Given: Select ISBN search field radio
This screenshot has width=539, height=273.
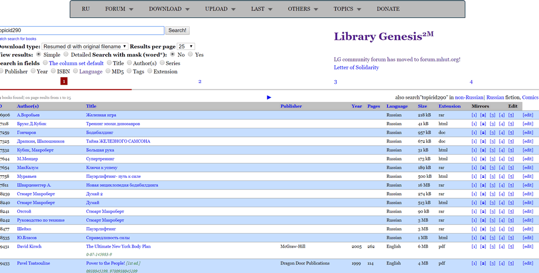Looking at the screenshot, I should click(53, 71).
